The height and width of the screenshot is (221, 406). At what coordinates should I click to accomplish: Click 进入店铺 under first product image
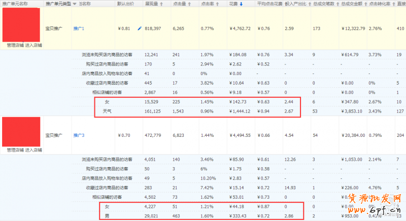tap(33, 45)
